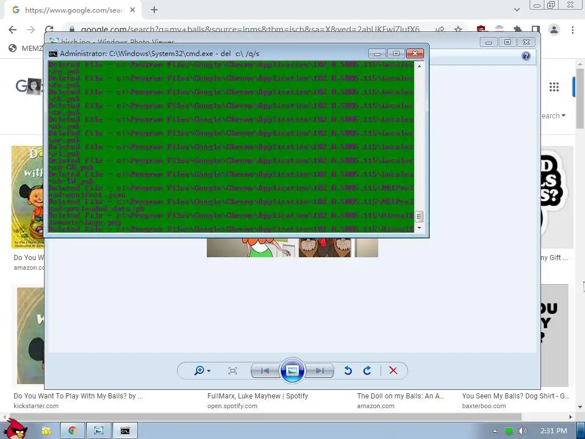Open the uBlock Origin extension

(x=481, y=29)
